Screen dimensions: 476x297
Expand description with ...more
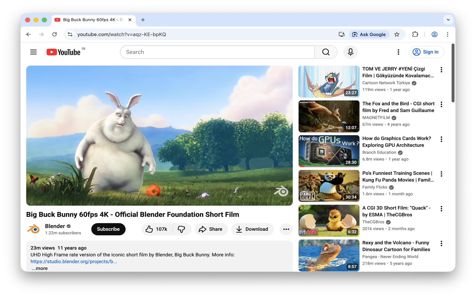point(39,268)
